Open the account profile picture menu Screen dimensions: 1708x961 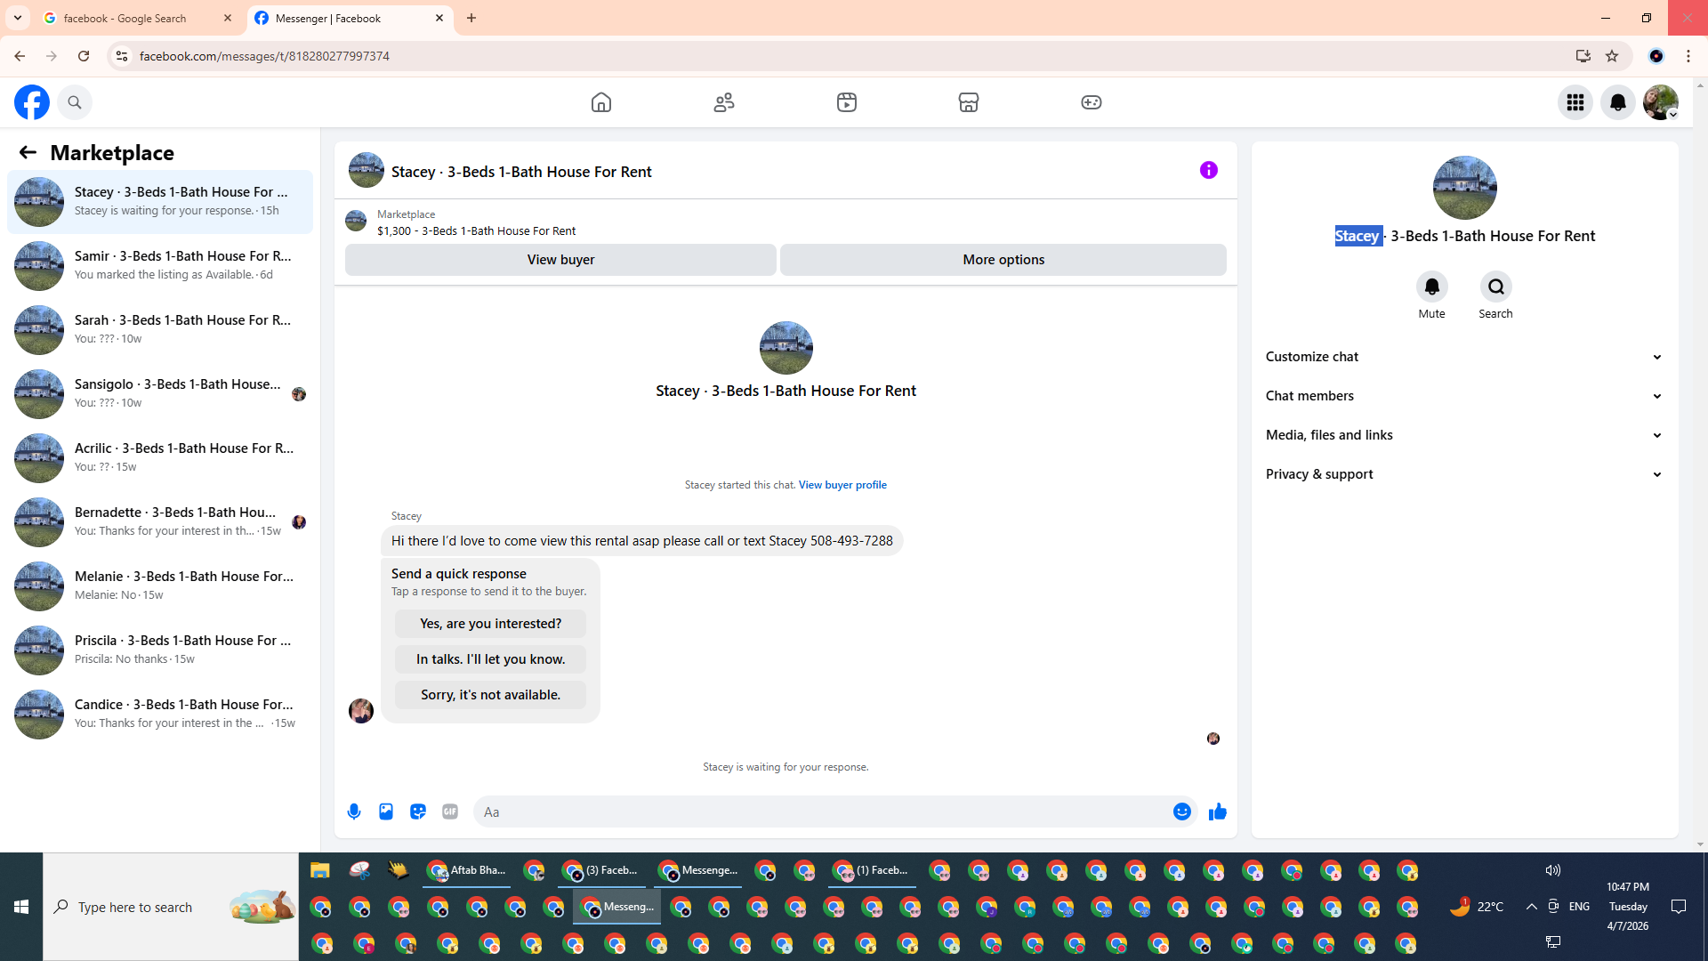tap(1661, 102)
